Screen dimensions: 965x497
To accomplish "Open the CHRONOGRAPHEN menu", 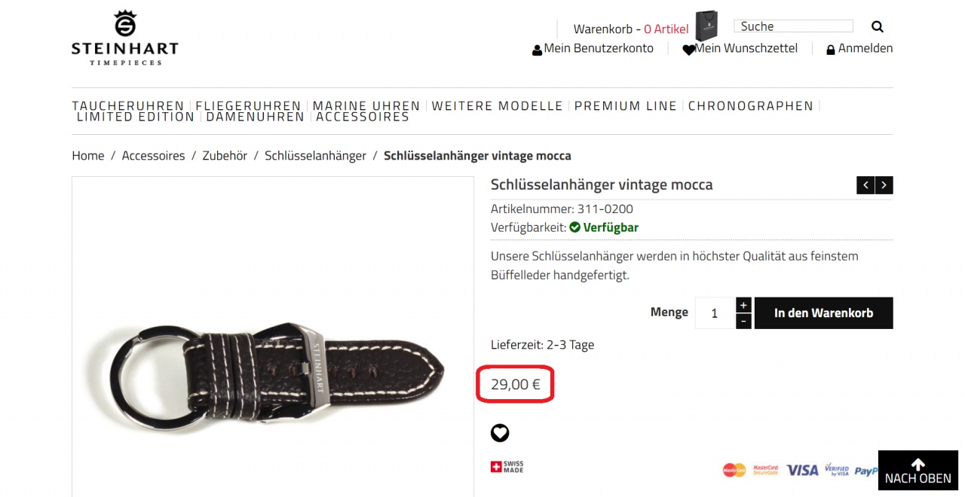I will tap(751, 106).
